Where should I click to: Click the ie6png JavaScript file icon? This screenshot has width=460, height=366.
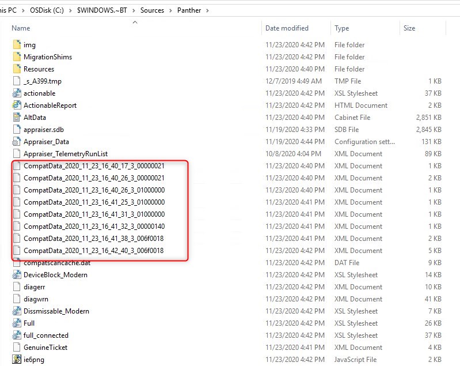tap(17, 359)
